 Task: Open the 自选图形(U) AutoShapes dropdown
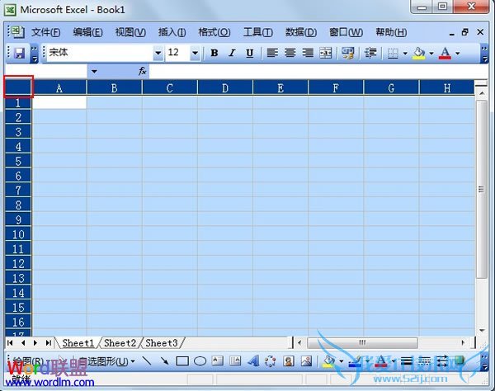[x=106, y=361]
